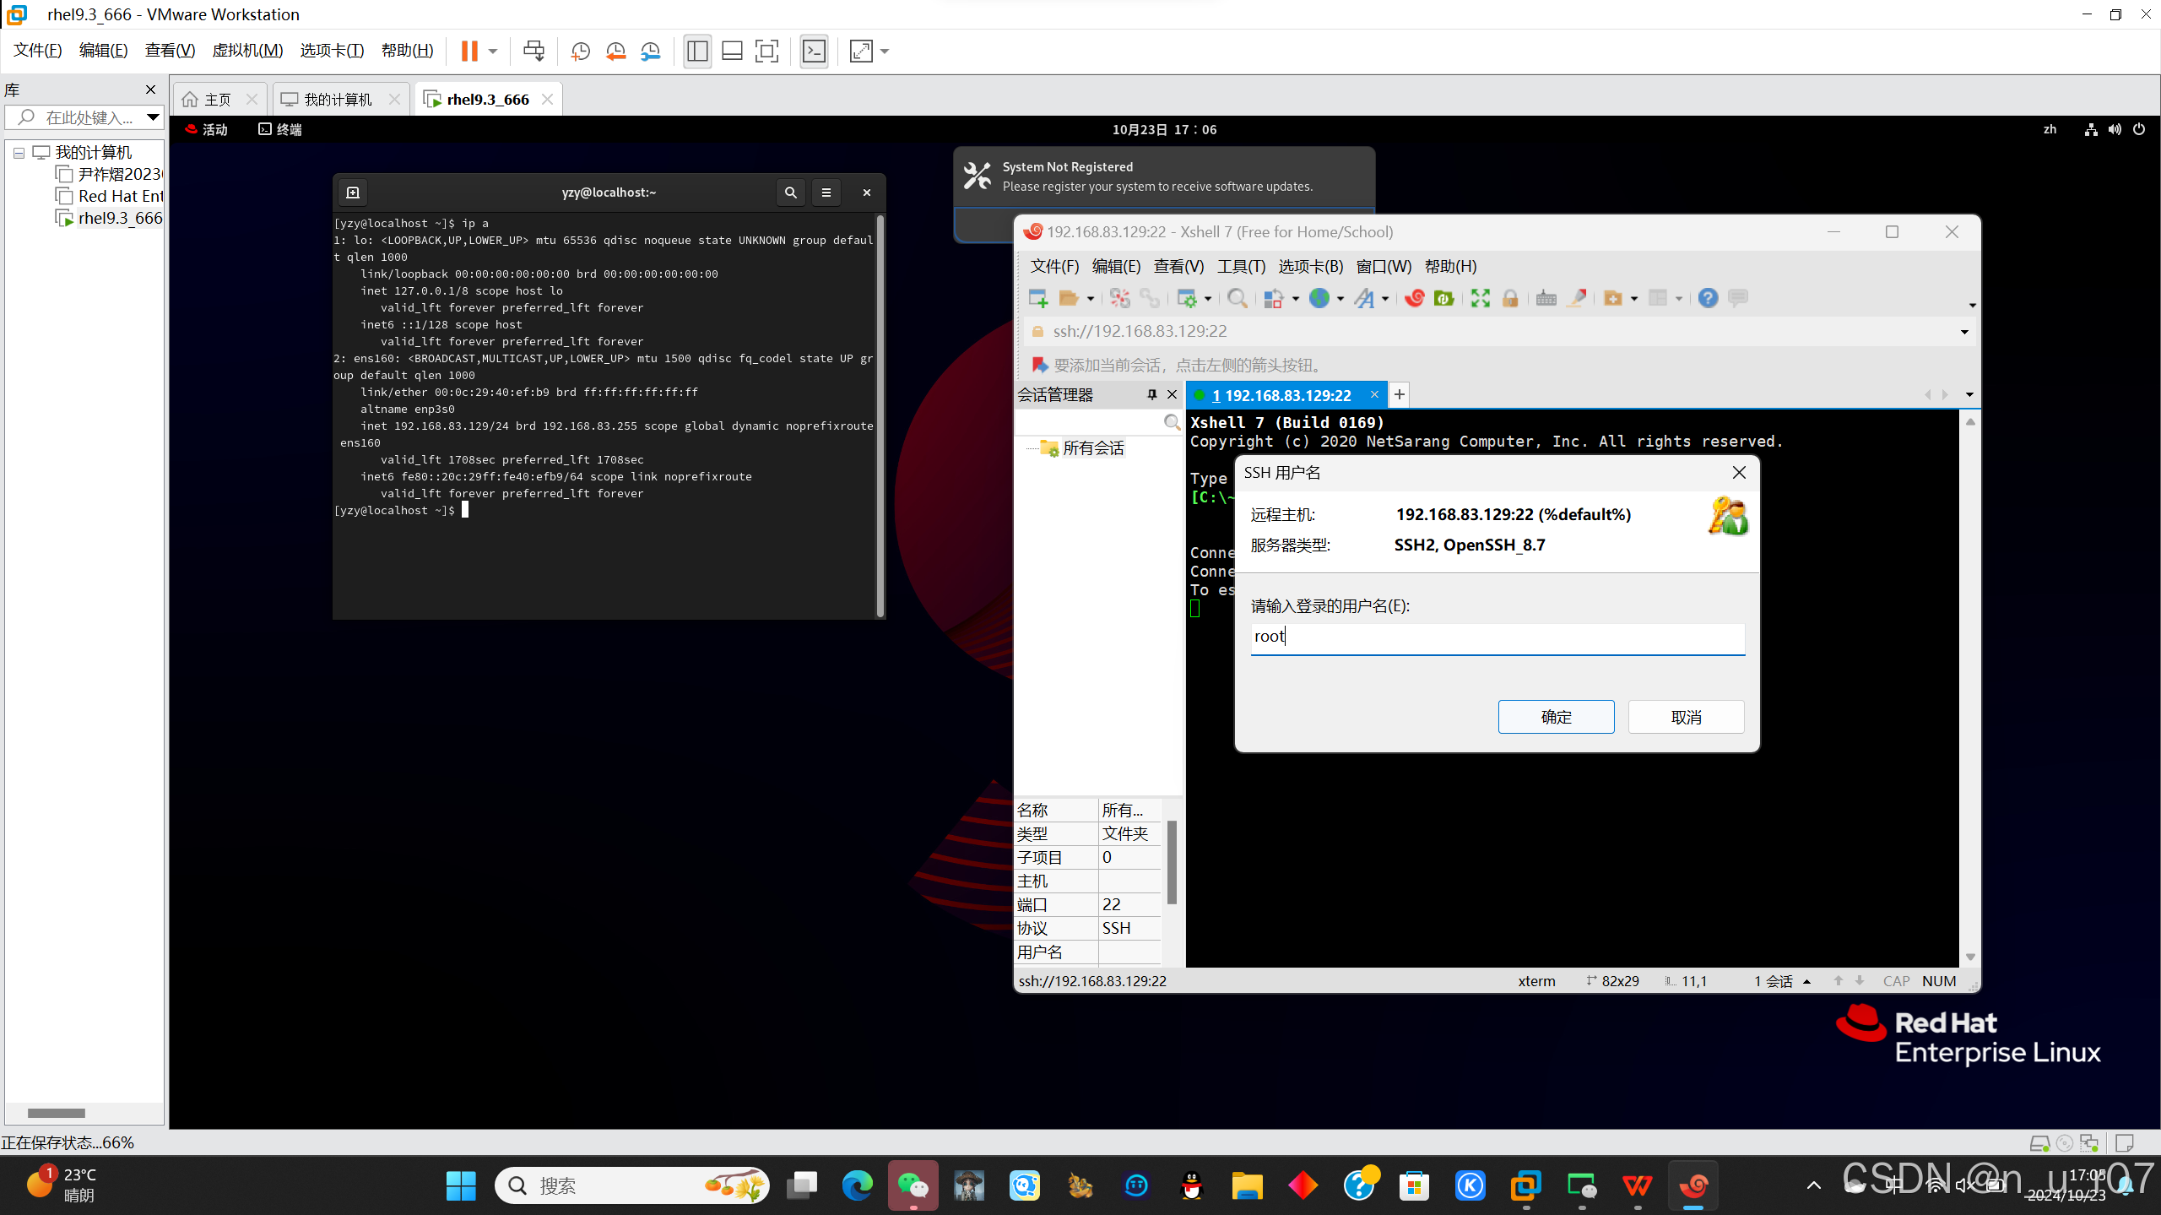Click VMware enter full screen icon
Viewport: 2161px width, 1215px height.
point(766,52)
